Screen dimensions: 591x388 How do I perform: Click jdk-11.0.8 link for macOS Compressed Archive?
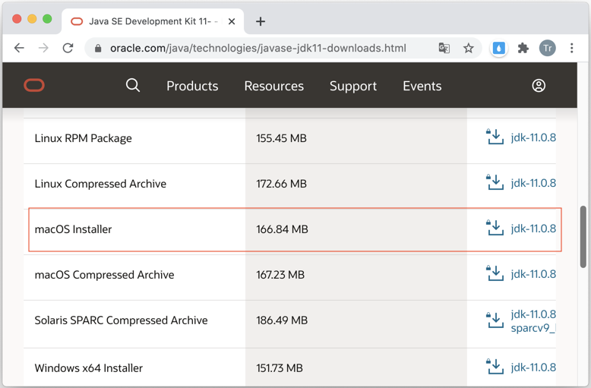click(x=533, y=274)
